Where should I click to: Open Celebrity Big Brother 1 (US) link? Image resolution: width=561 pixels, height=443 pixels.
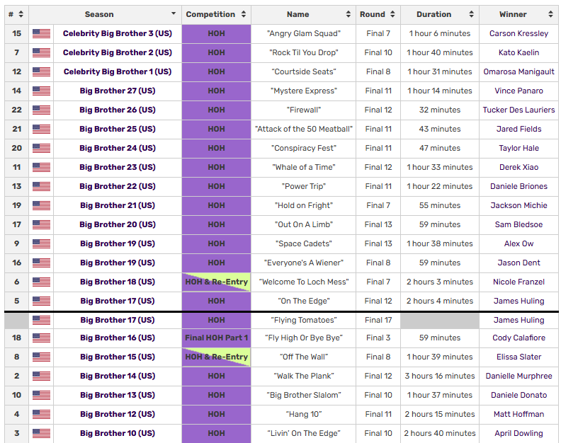click(x=118, y=72)
